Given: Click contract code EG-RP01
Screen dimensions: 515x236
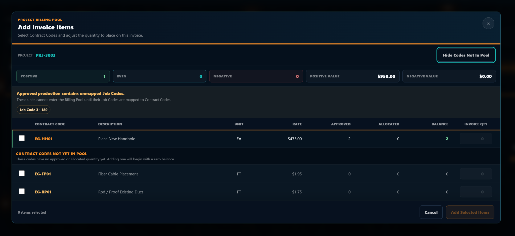Looking at the screenshot, I should tap(43, 192).
